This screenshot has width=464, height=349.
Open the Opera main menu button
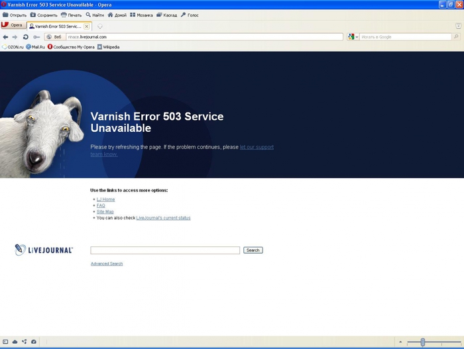(13, 25)
